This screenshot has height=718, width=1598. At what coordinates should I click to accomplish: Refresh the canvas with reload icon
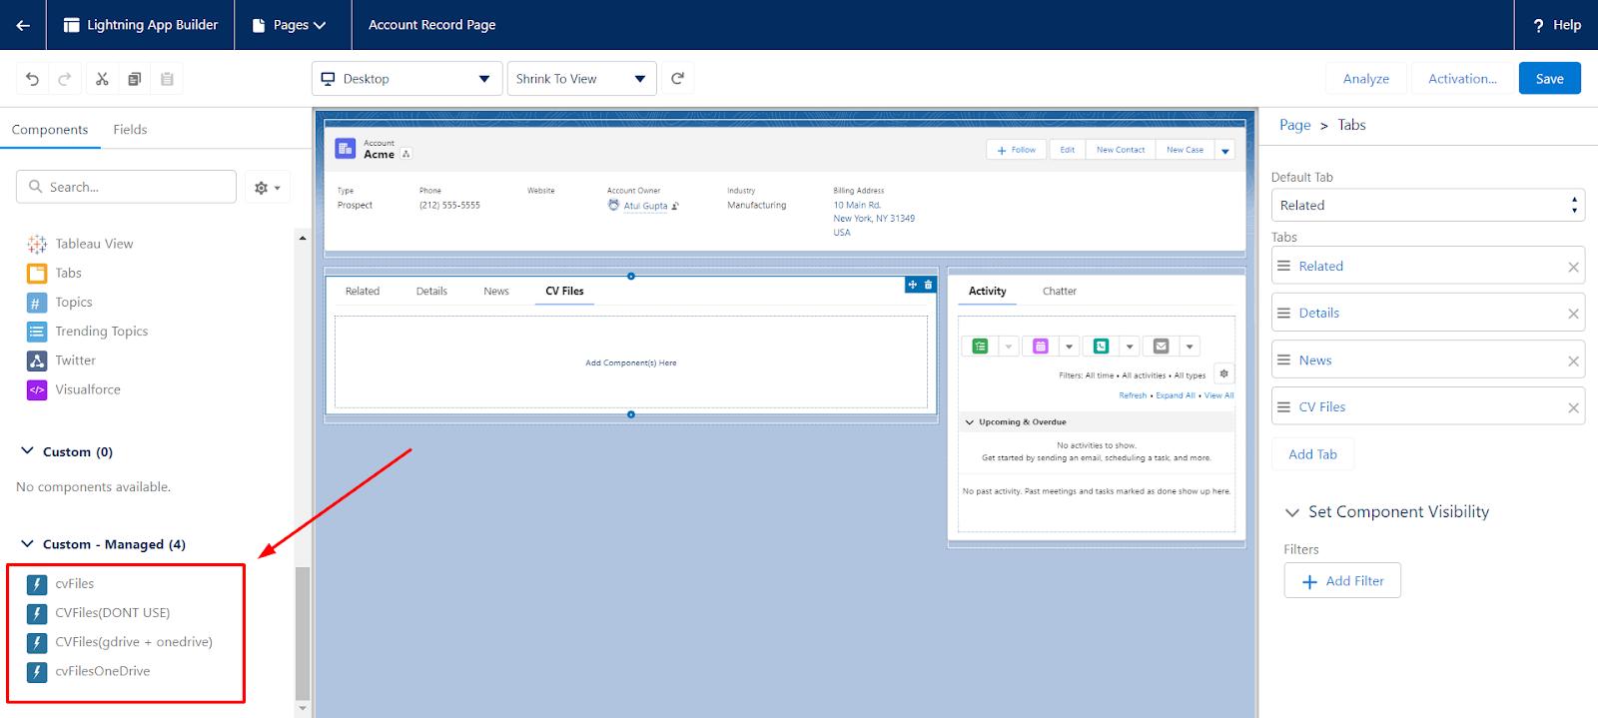[677, 78]
